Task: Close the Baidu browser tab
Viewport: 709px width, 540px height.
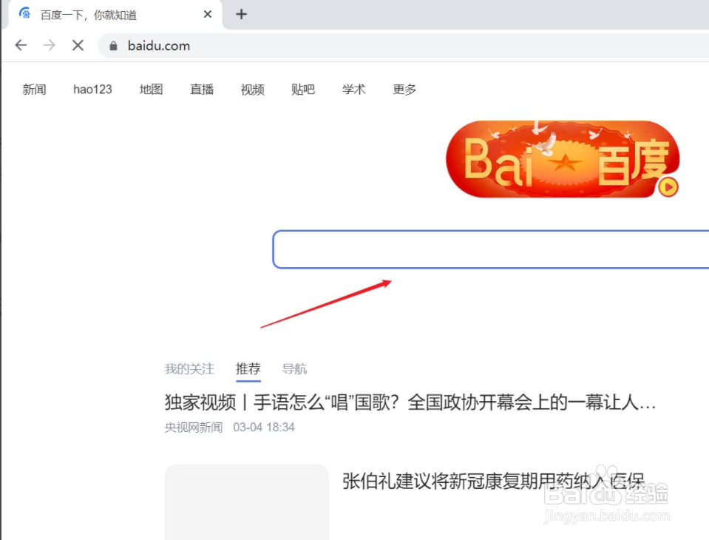Action: click(208, 15)
